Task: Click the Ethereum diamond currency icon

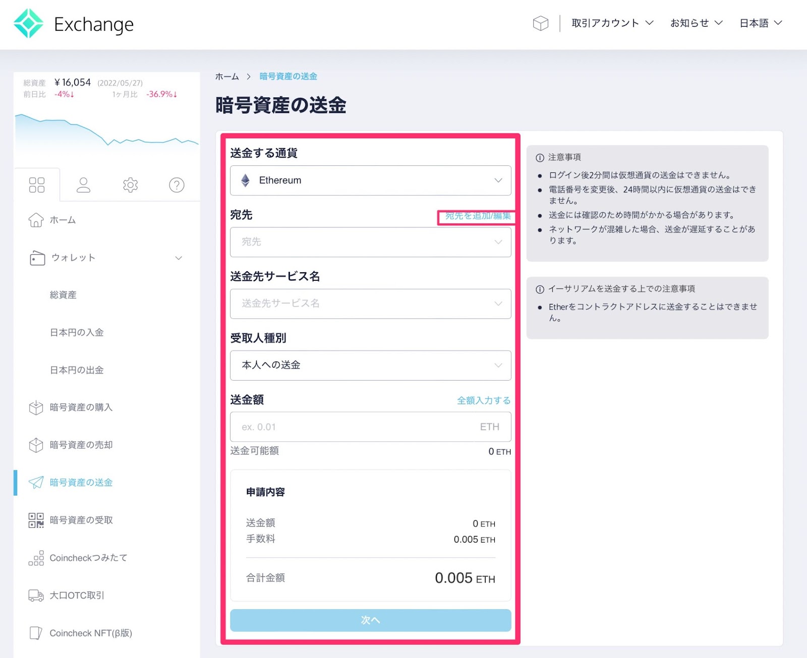Action: coord(246,181)
